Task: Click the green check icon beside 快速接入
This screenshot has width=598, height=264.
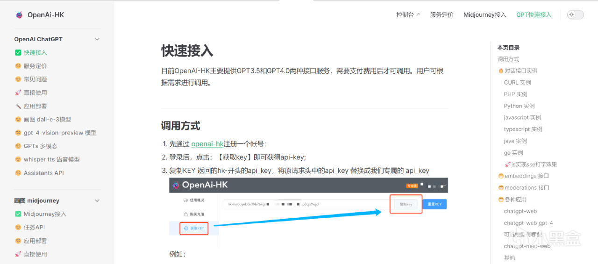Action: pos(18,53)
